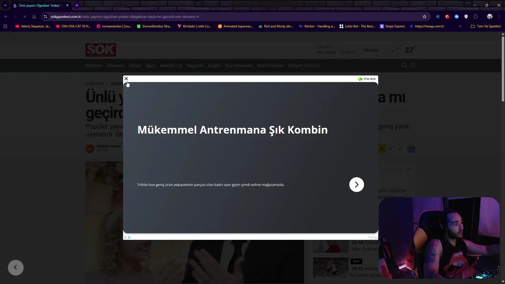Image resolution: width=505 pixels, height=284 pixels.
Task: Open the site hamburger menu icon
Action: (x=413, y=65)
